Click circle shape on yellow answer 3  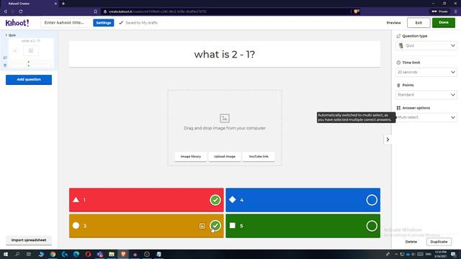coord(76,225)
